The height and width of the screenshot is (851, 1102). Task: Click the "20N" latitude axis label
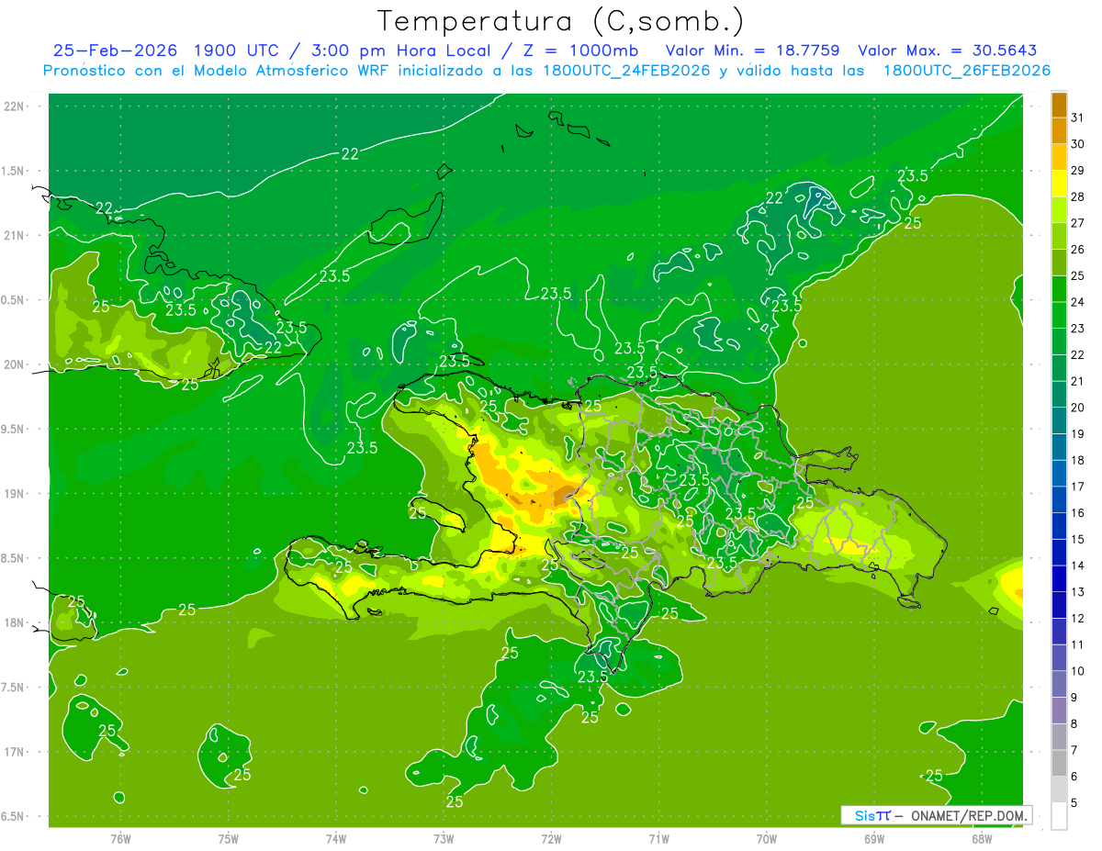(13, 365)
